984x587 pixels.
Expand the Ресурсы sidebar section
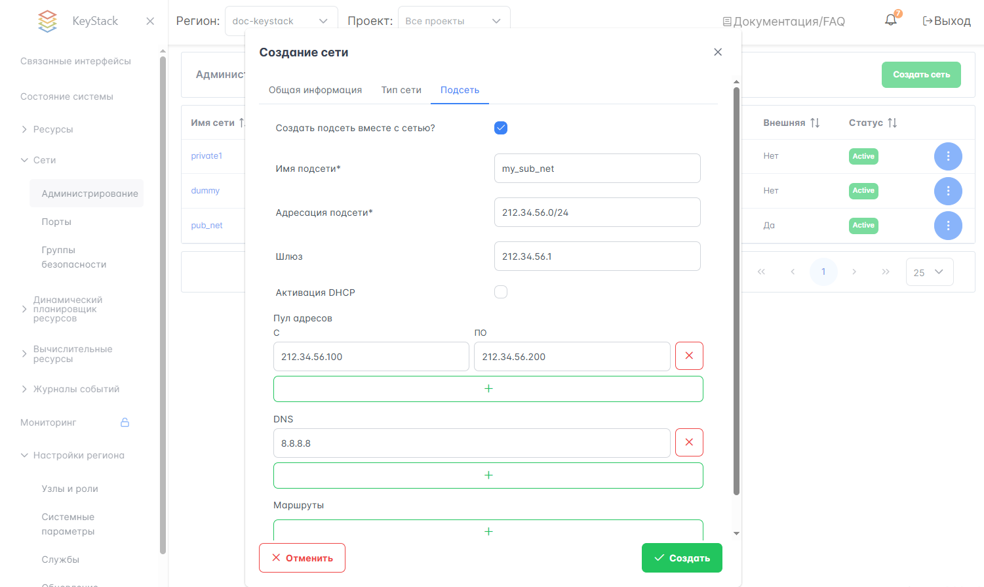[x=52, y=129]
